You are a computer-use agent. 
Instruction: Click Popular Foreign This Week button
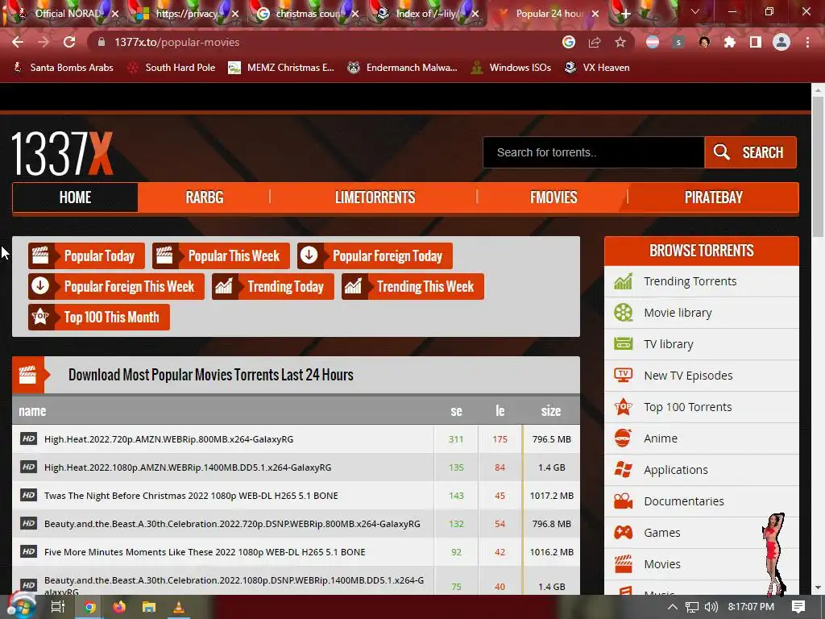[116, 286]
